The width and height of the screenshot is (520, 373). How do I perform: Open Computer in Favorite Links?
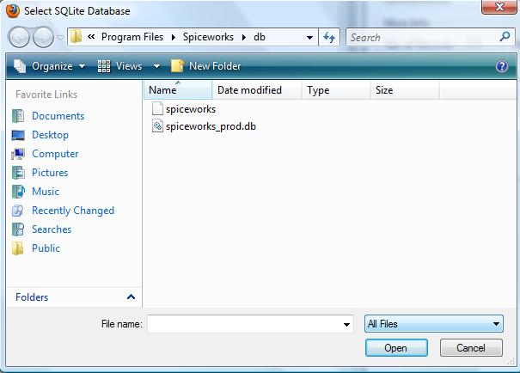pyautogui.click(x=55, y=154)
